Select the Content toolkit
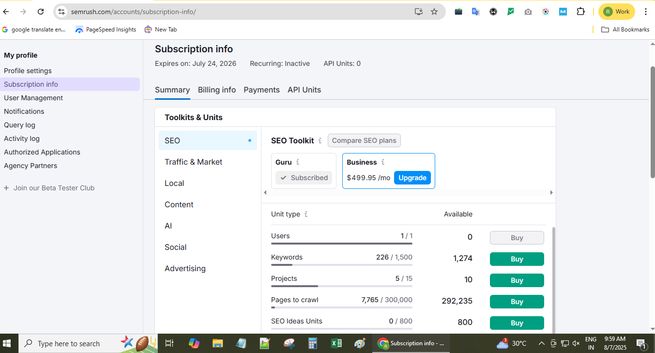The width and height of the screenshot is (655, 353). coord(208,204)
